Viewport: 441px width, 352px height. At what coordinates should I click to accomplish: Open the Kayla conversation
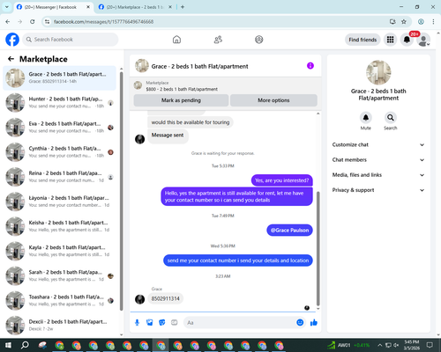point(59,251)
